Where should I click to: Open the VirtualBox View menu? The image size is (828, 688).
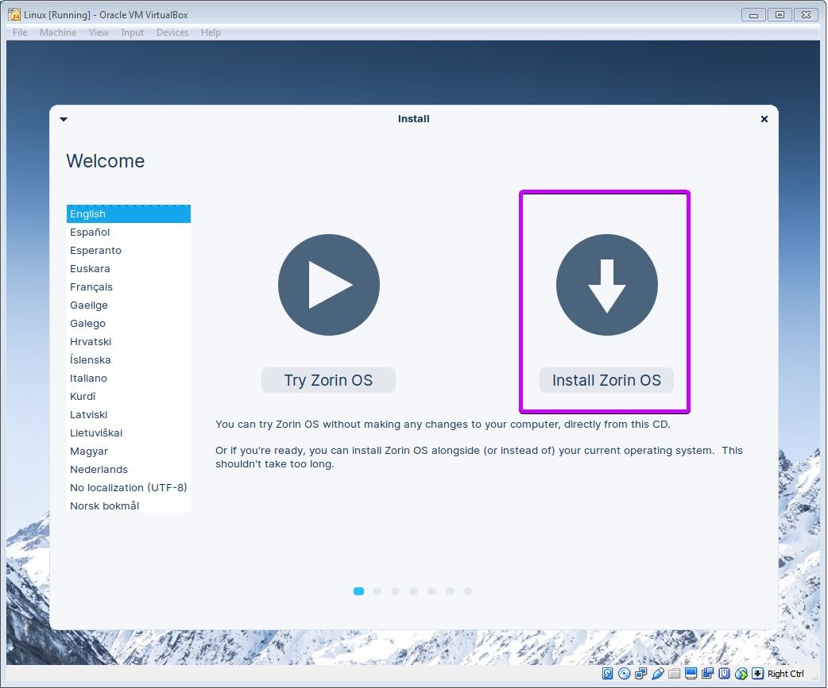[x=99, y=33]
